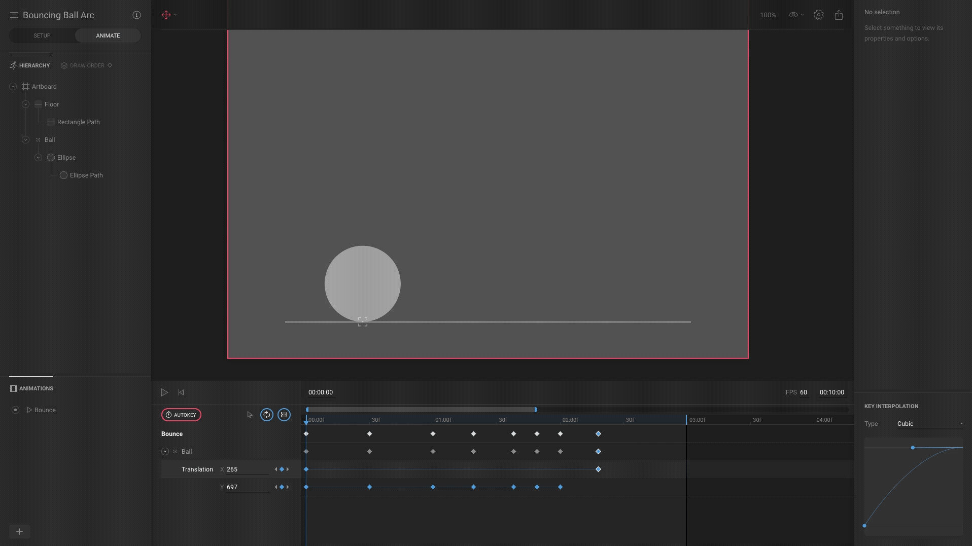Select the last Translation Y keyframe
The height and width of the screenshot is (546, 972).
click(560, 487)
